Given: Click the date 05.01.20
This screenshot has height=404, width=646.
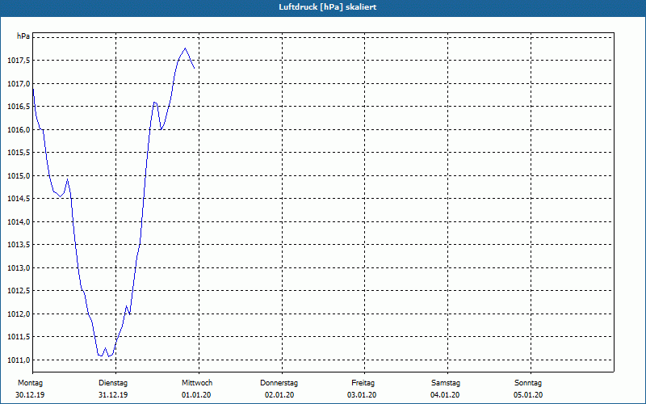Looking at the screenshot, I should (528, 395).
